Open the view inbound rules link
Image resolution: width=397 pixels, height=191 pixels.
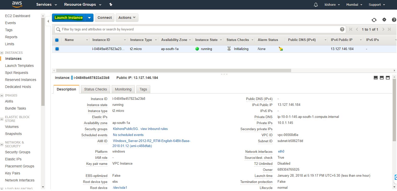tap(154, 129)
